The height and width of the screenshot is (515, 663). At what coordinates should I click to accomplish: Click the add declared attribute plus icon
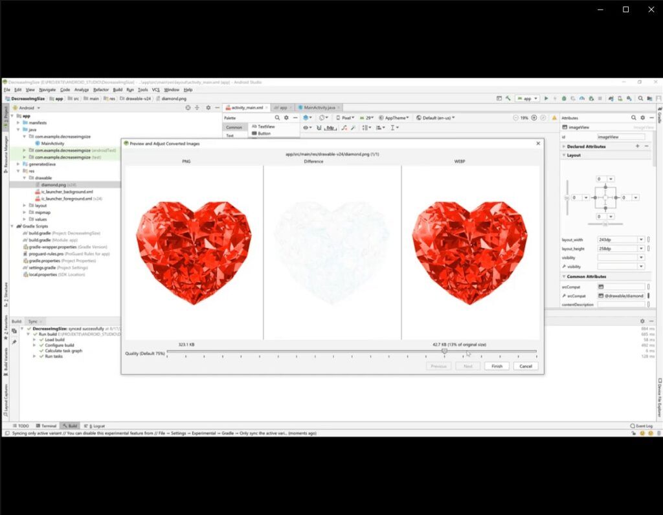pos(637,146)
